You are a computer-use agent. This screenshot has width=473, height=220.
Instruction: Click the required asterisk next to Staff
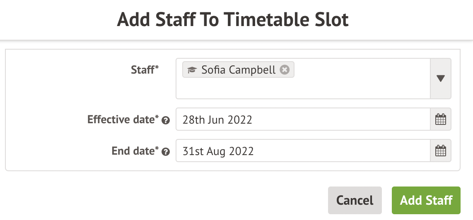157,69
